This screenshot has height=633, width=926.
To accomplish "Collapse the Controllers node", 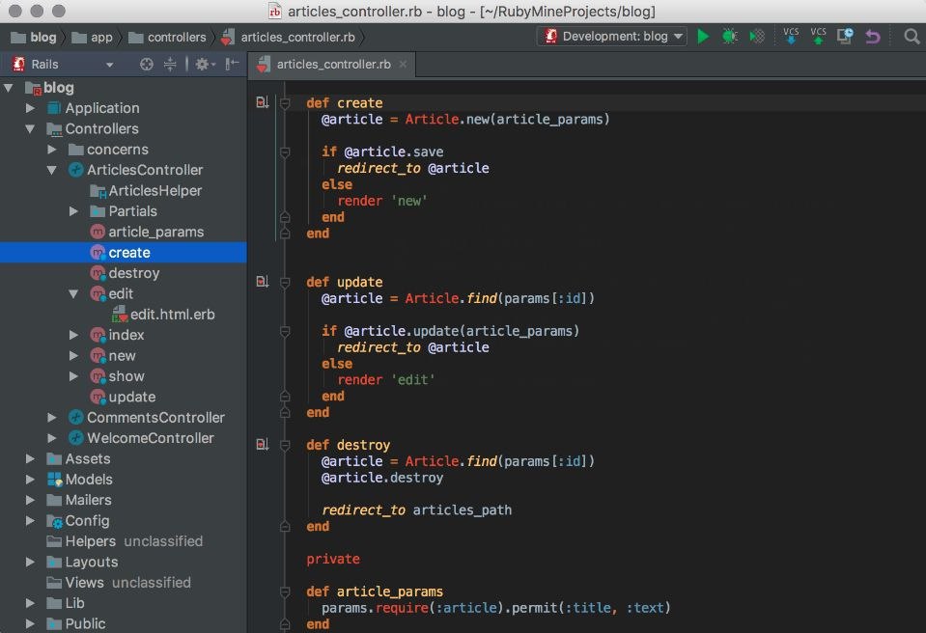I will tap(30, 128).
